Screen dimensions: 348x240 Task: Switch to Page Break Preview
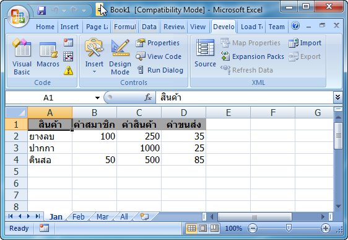pos(214,228)
